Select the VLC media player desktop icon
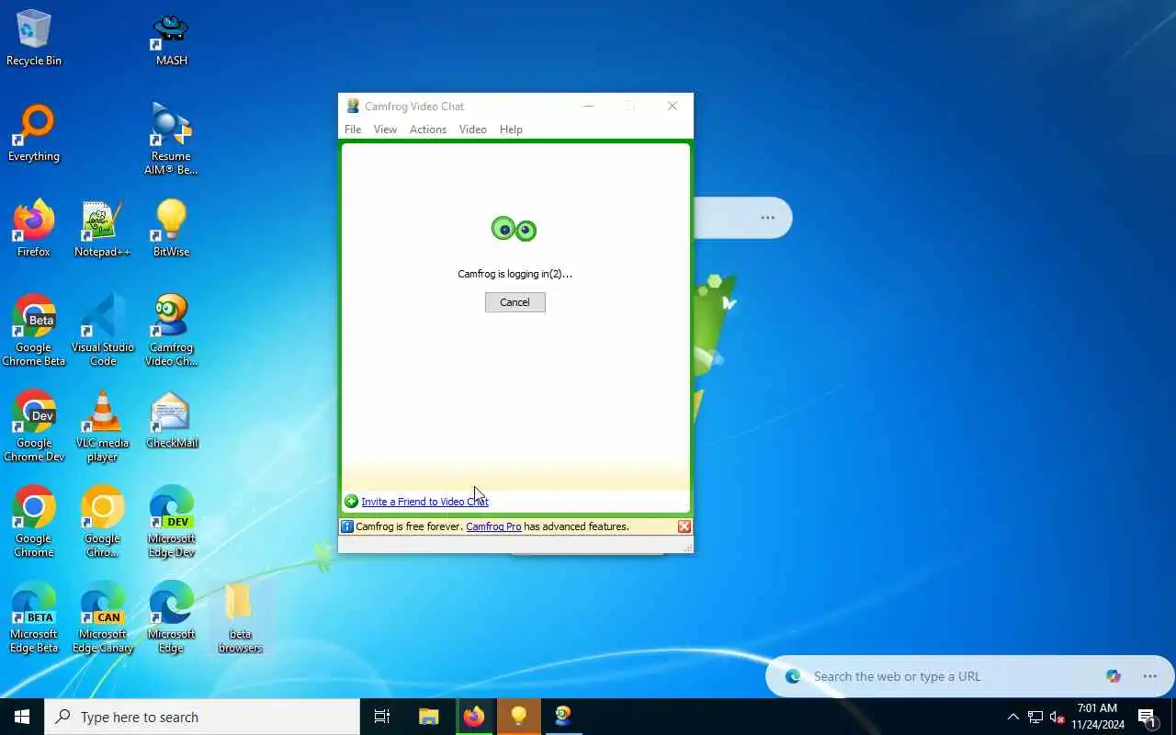This screenshot has height=735, width=1176. point(102,426)
